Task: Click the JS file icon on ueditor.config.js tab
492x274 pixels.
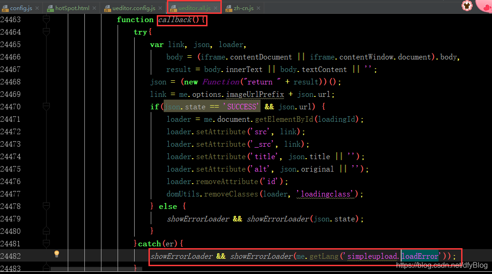Action: [x=107, y=8]
